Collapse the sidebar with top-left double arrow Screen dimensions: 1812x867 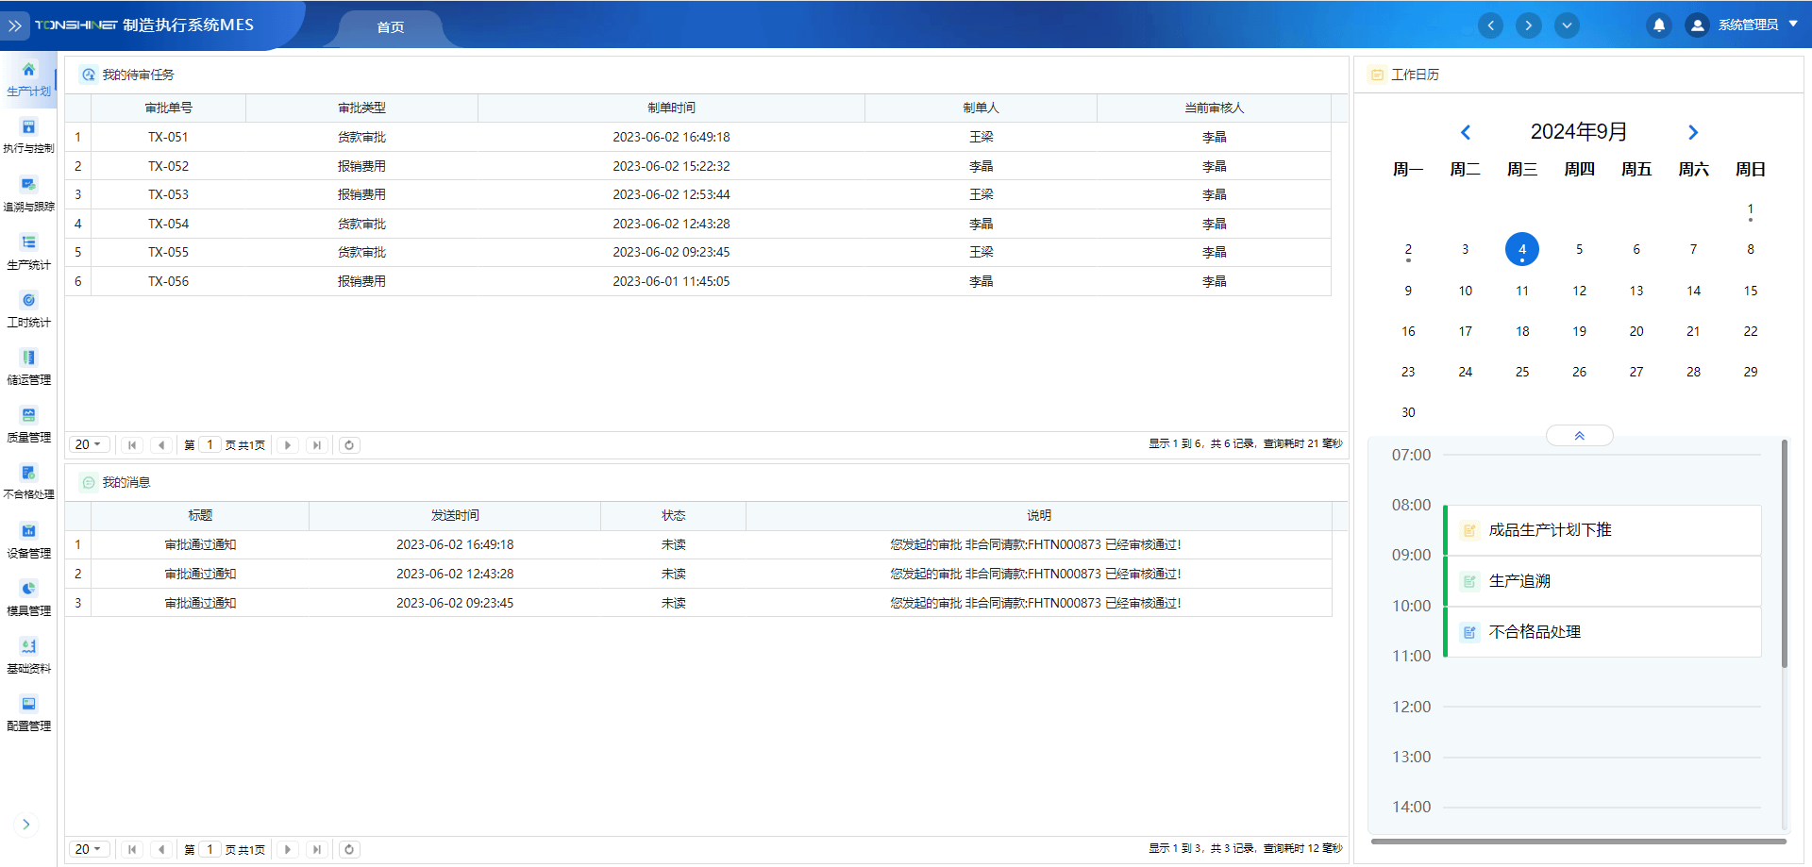click(15, 25)
